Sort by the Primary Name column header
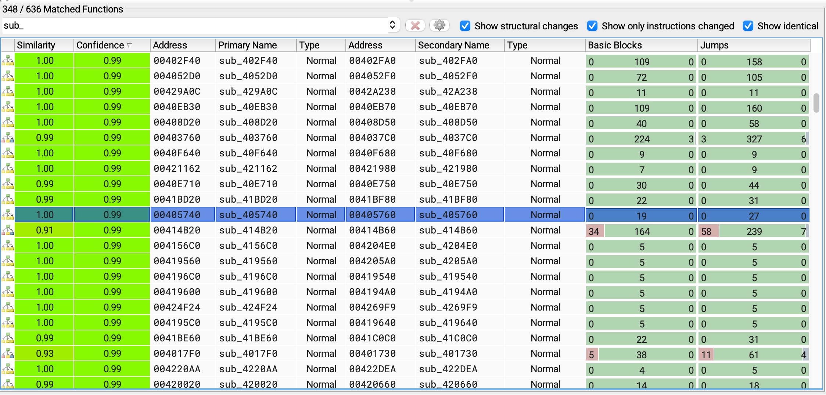Screen dimensions: 826x395 point(256,45)
